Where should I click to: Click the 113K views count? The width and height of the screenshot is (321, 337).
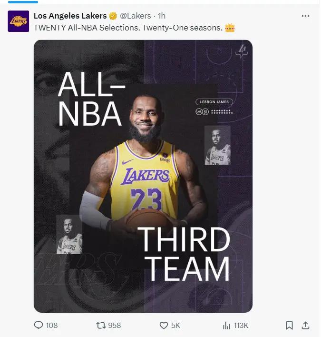point(241,325)
